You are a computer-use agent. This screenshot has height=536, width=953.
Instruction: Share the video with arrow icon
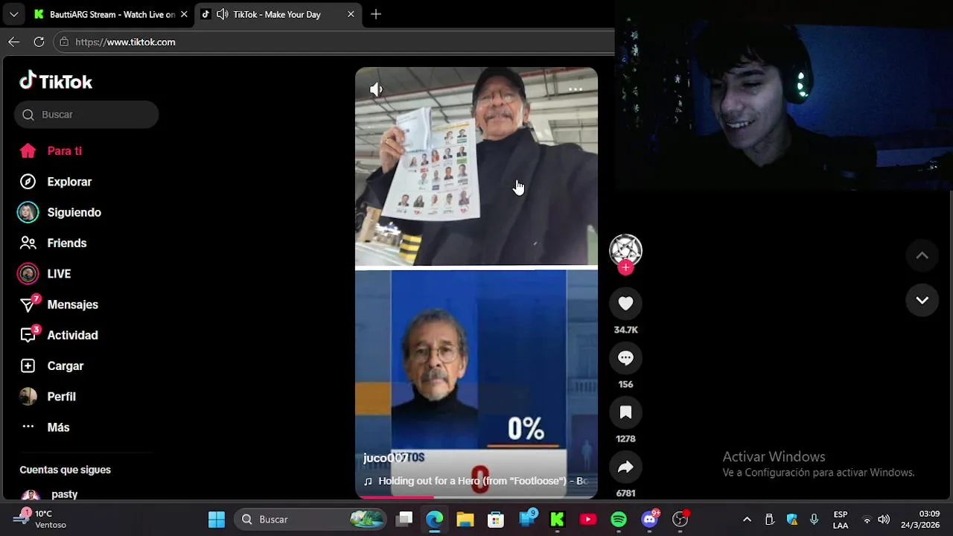click(x=625, y=467)
